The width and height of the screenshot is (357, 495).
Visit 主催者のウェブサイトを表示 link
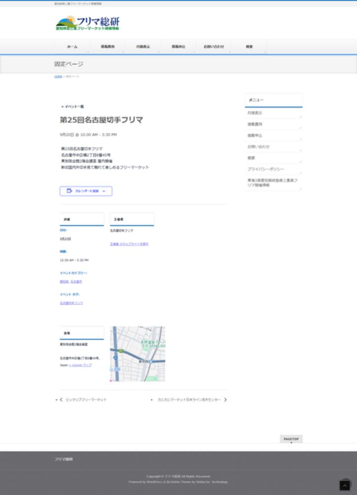click(x=129, y=244)
